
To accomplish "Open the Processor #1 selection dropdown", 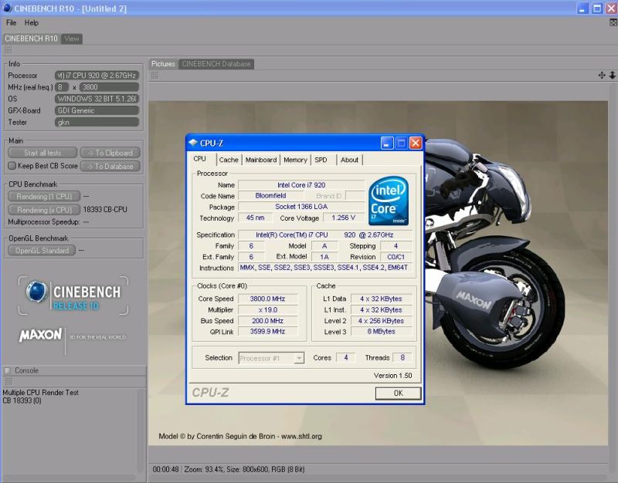I will click(x=271, y=358).
